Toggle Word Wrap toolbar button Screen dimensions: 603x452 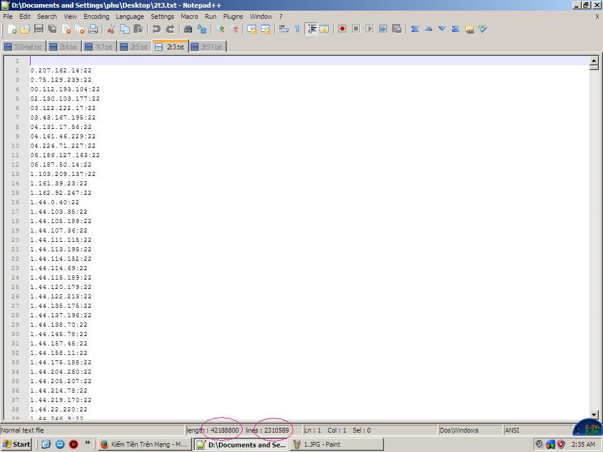click(283, 29)
